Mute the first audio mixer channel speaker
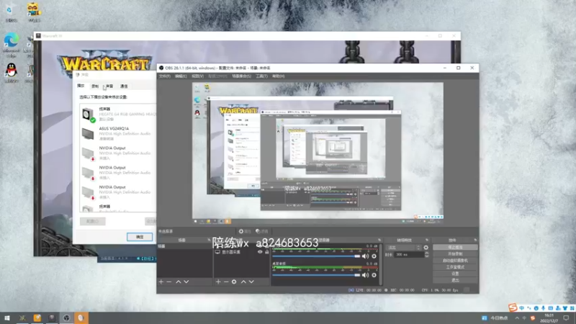This screenshot has width=576, height=324. pos(365,256)
